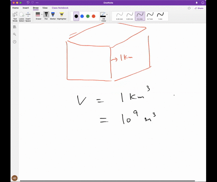Activate the Lasso Select tool
Screen dimensions: 217x182
coord(22,17)
